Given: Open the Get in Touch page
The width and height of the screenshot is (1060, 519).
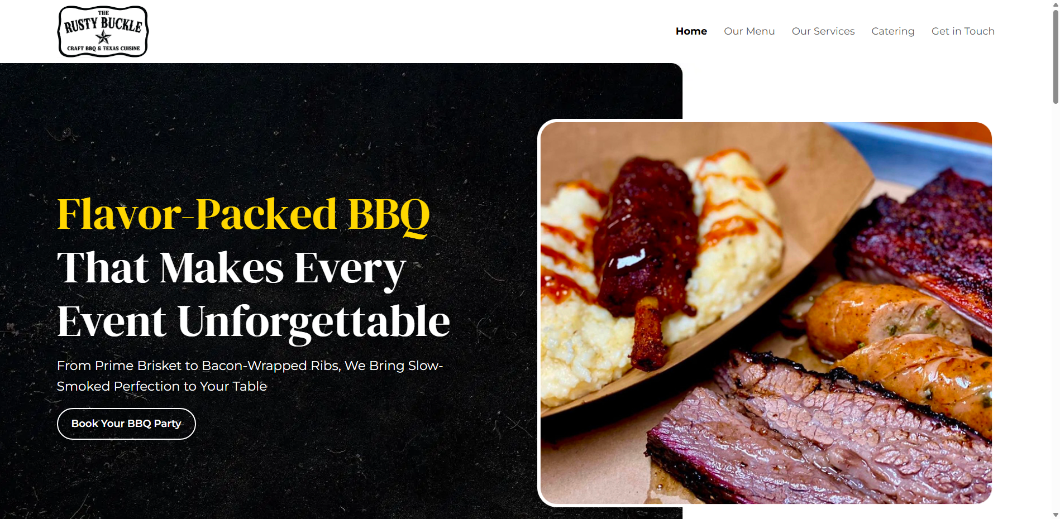Looking at the screenshot, I should tap(962, 31).
